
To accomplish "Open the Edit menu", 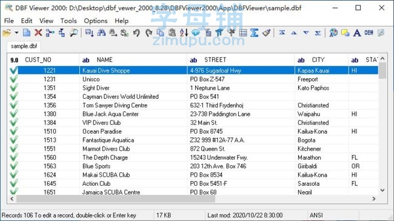I will click(27, 21).
